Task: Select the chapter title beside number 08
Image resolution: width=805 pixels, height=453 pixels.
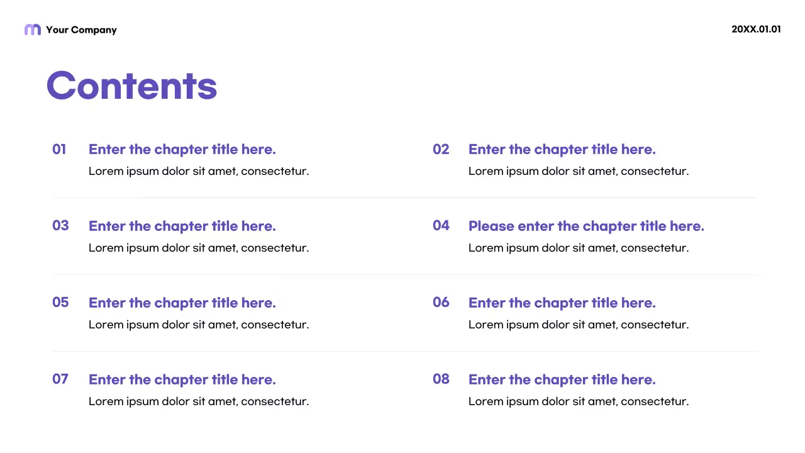Action: tap(562, 379)
